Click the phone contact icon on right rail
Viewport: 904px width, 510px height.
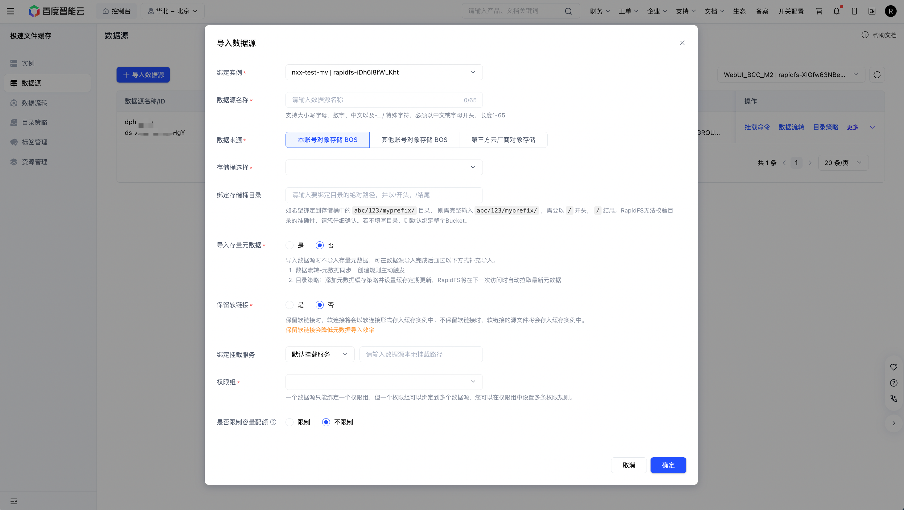894,399
